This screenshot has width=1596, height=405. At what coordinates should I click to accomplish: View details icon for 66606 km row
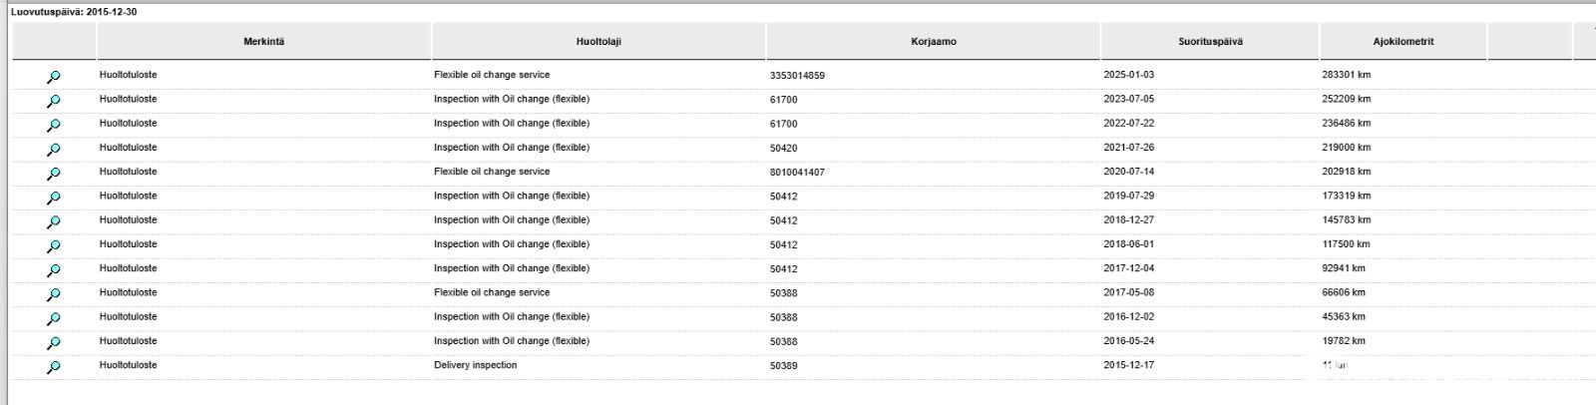(x=54, y=294)
